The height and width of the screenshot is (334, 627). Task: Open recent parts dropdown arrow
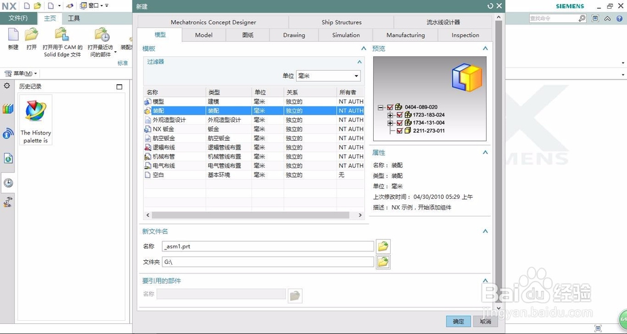coord(115,52)
